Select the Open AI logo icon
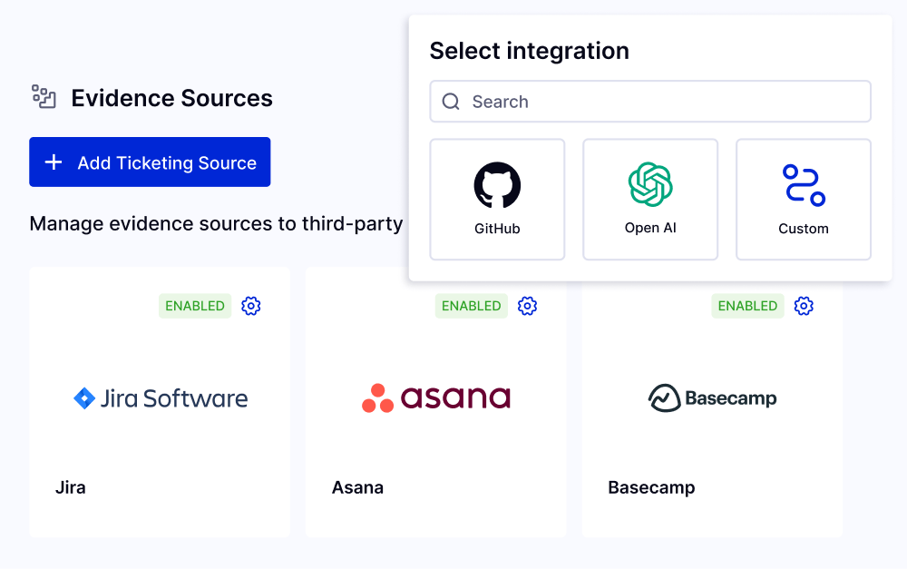907x569 pixels. click(650, 184)
